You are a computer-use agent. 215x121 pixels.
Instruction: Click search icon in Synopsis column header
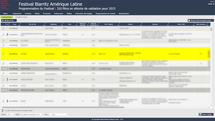167,25
